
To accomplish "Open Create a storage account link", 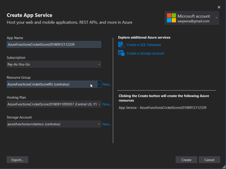I will click(x=145, y=53).
